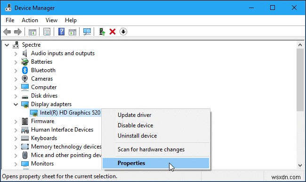Image resolution: width=306 pixels, height=182 pixels.
Task: Open the File menu
Action: 10,20
